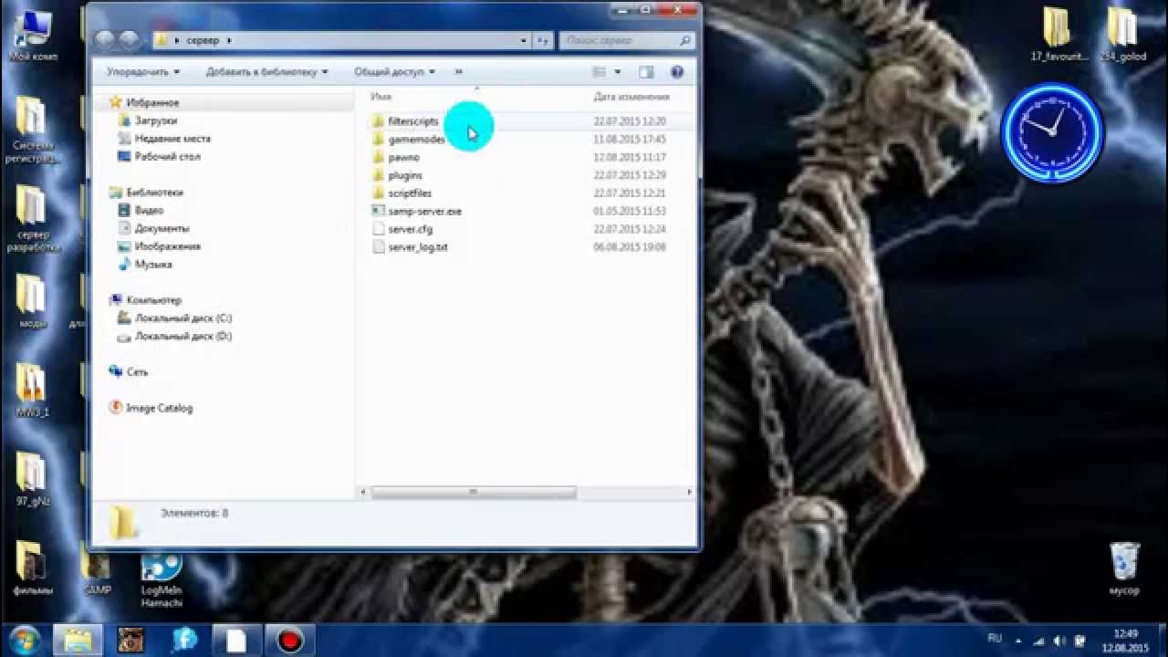Open the Windows Start menu
The height and width of the screenshot is (657, 1168).
pos(24,639)
